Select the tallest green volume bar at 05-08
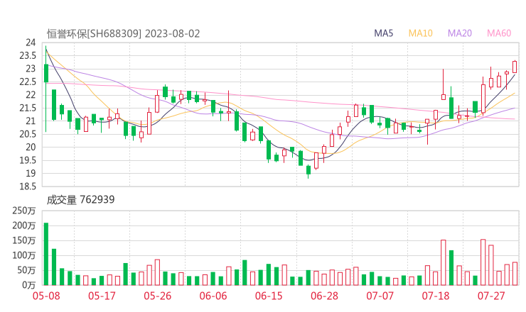 (x=46, y=254)
